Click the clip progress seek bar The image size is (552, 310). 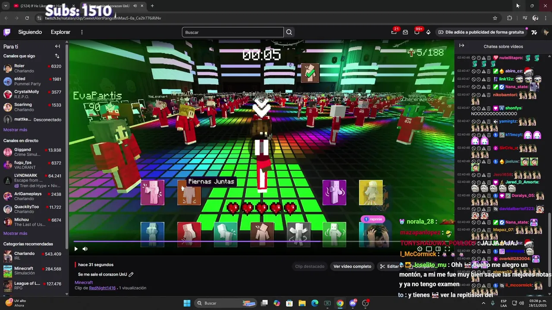point(262,242)
